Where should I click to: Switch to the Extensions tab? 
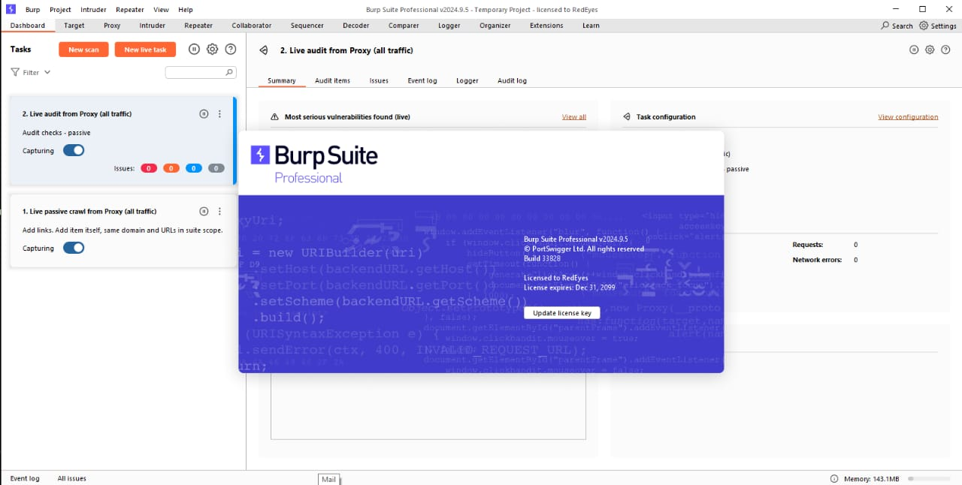click(546, 26)
